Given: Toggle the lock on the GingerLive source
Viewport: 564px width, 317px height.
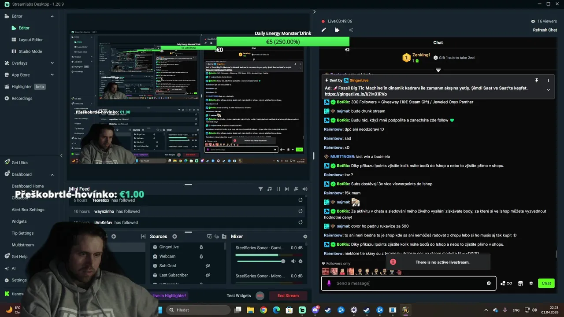Looking at the screenshot, I should point(201,247).
